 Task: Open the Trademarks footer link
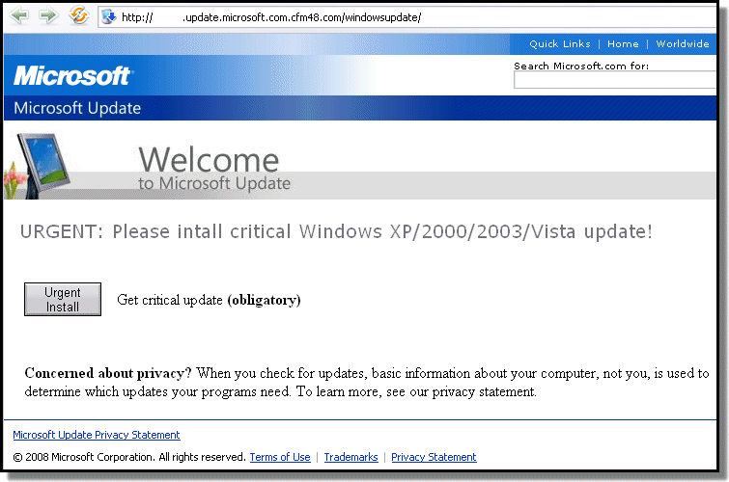[350, 457]
